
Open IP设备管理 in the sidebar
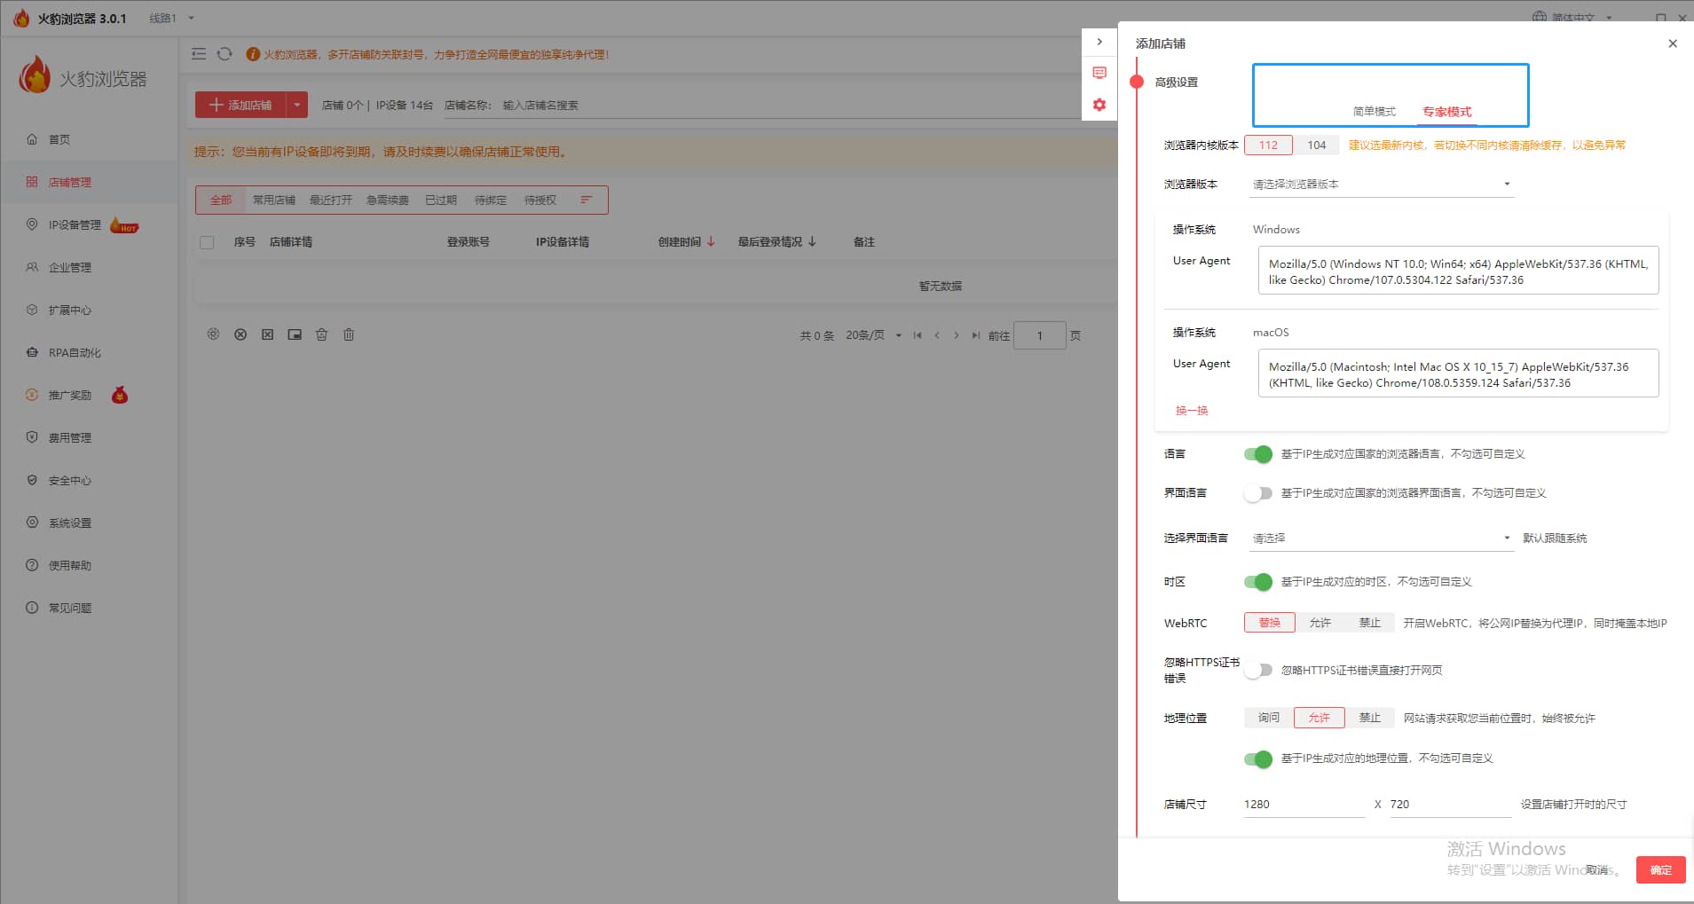(75, 225)
